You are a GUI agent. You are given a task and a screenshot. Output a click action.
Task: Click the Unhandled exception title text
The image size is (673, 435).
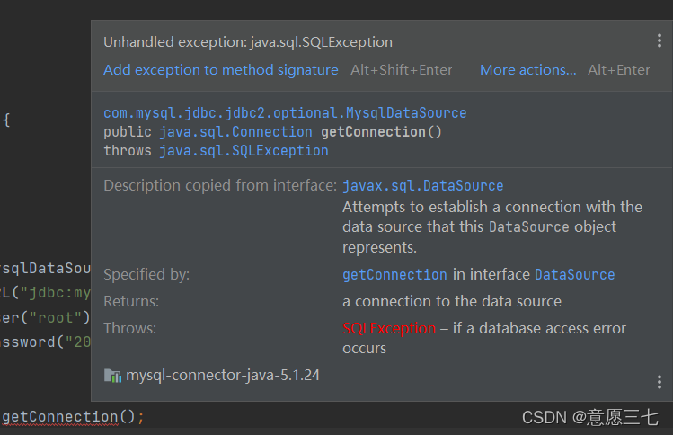tap(247, 41)
